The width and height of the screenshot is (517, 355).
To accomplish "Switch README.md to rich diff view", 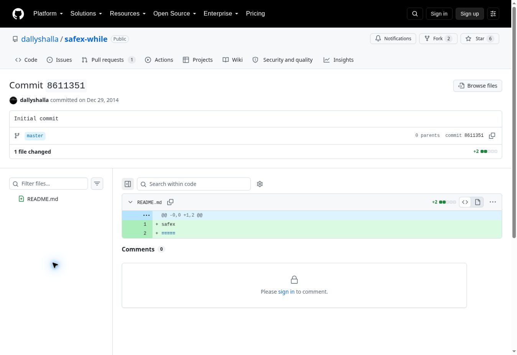I will tap(477, 202).
